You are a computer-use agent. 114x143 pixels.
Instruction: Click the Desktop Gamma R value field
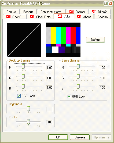coord(49,68)
